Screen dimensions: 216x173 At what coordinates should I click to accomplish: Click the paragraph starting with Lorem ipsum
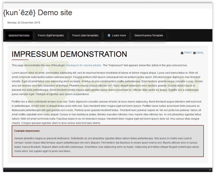tap(107, 83)
